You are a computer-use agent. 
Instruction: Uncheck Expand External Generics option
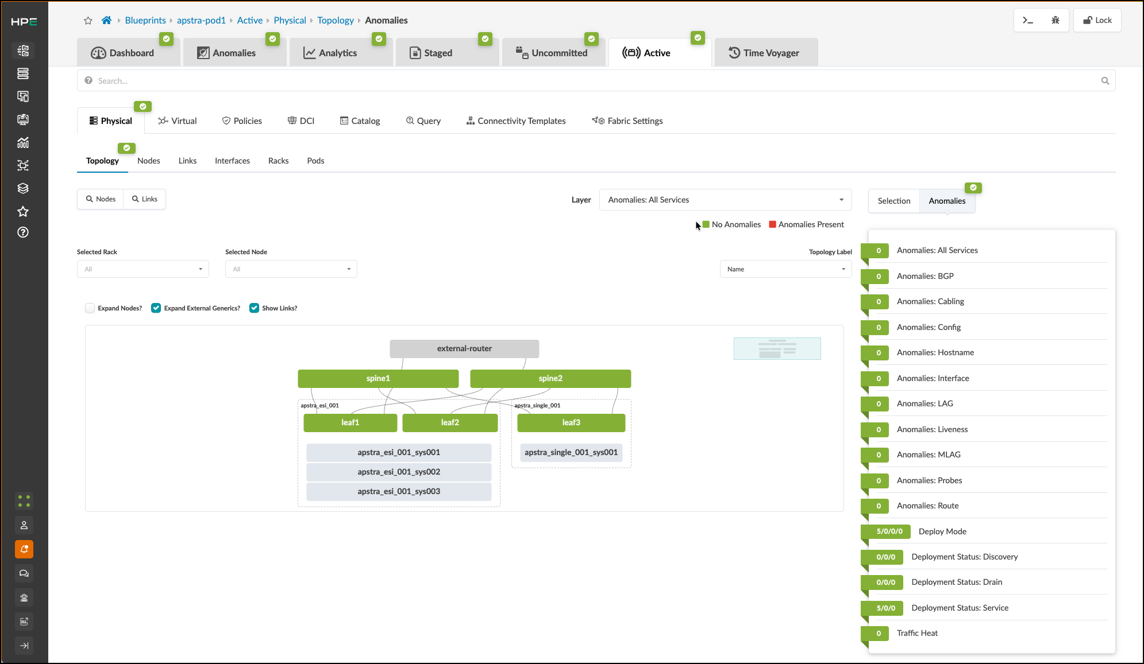[156, 308]
